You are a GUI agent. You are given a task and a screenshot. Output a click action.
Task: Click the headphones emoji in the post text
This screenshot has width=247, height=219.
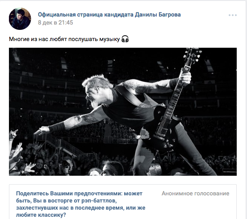point(125,39)
